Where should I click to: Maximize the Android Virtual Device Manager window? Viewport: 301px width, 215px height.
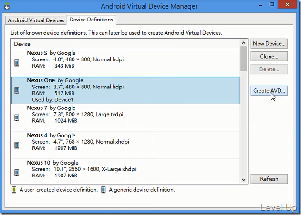tap(271, 5)
